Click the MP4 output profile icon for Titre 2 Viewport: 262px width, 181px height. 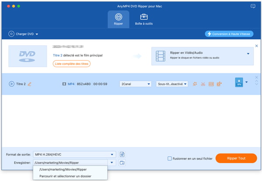tap(239, 82)
